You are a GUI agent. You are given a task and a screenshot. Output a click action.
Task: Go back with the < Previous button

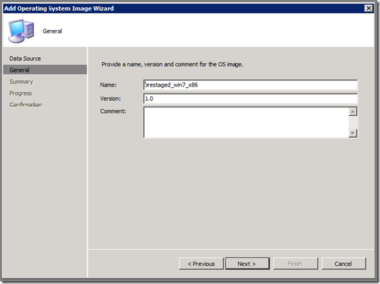[x=201, y=264]
